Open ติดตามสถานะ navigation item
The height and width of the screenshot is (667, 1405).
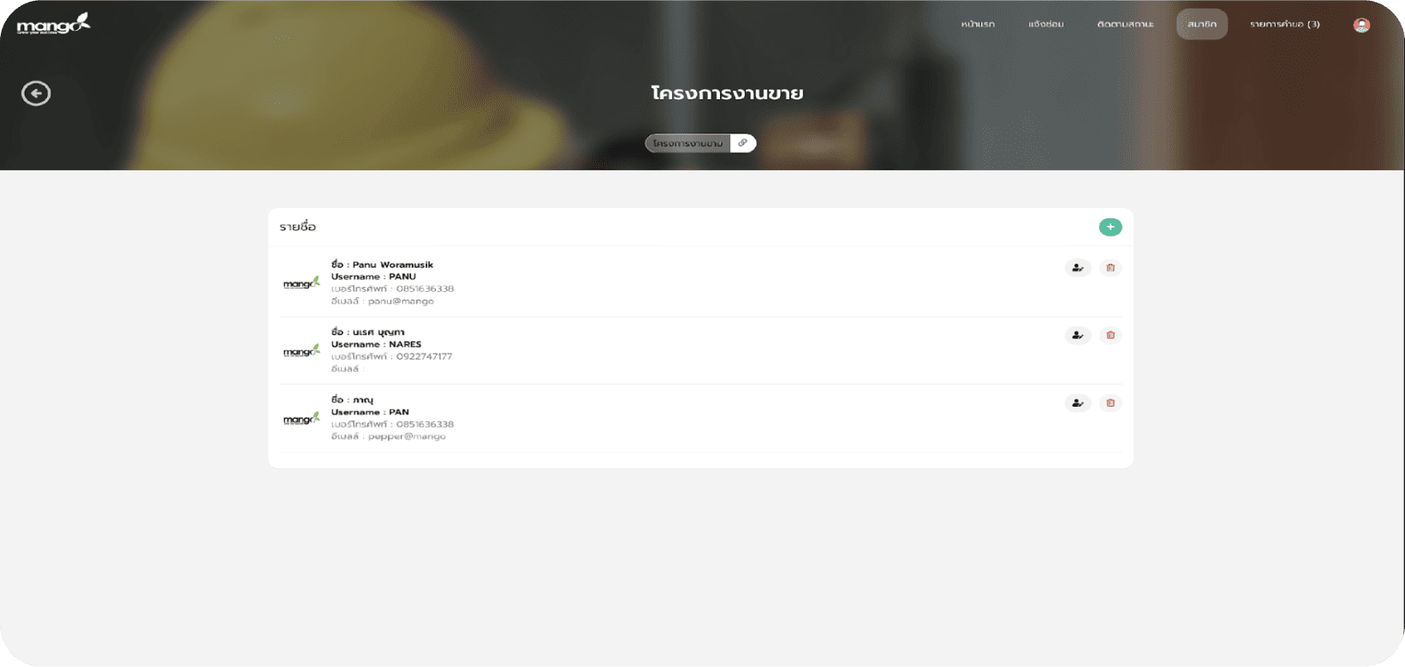(x=1125, y=25)
